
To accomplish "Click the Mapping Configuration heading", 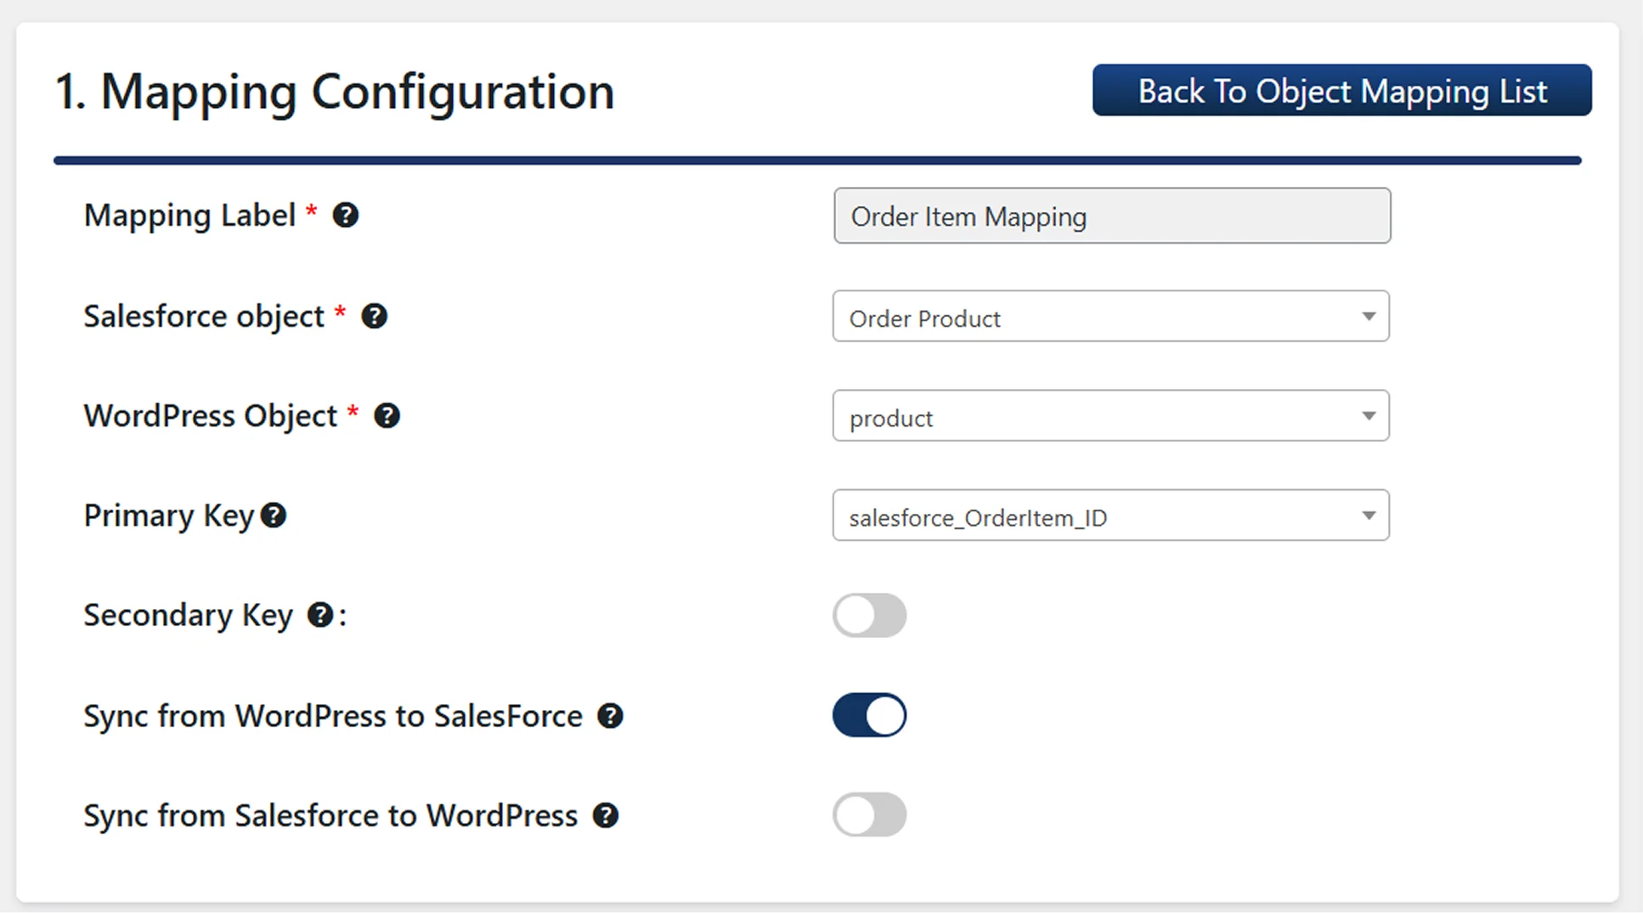I will 334,92.
